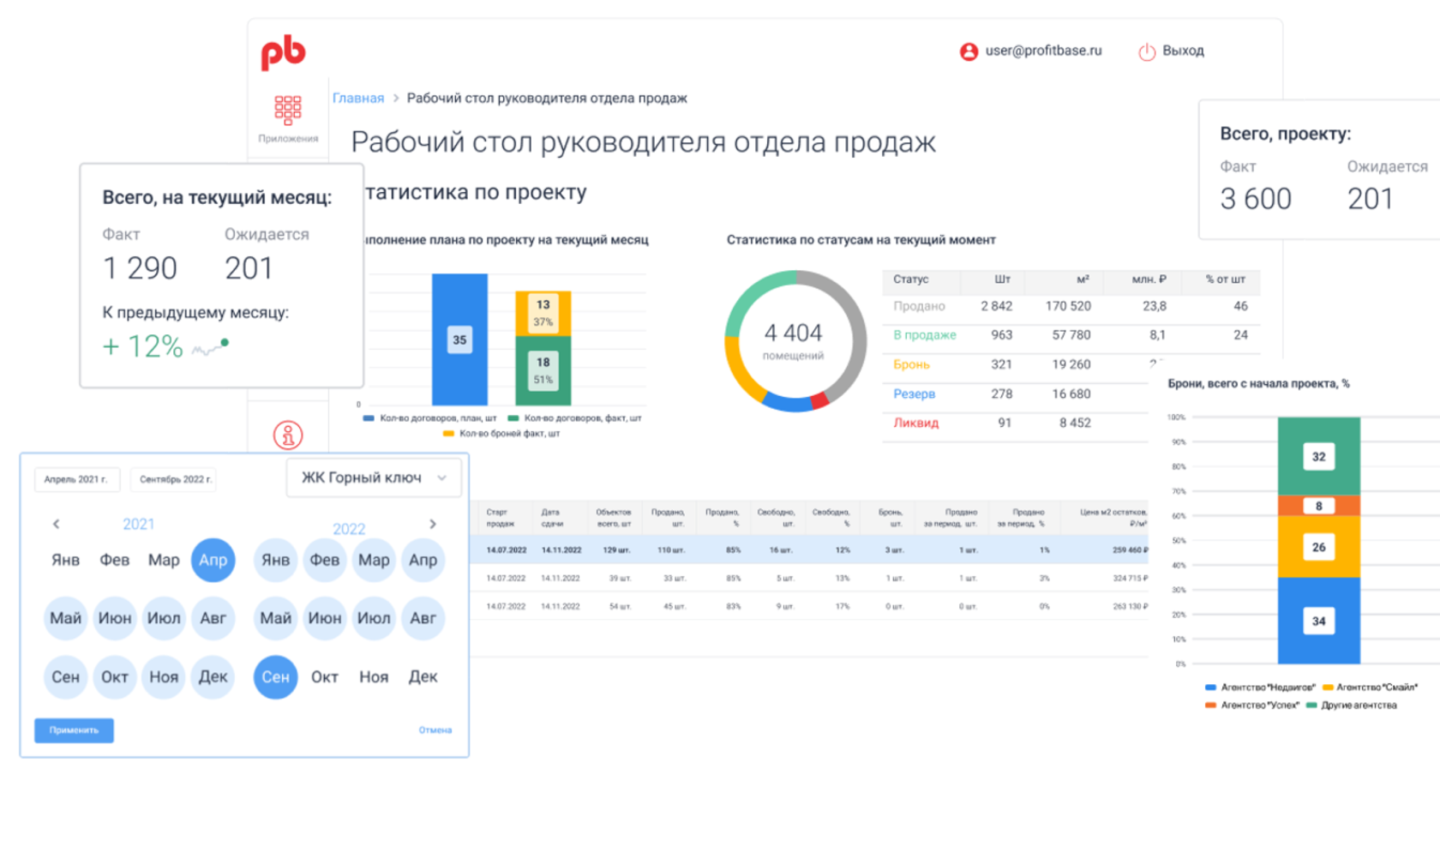Screen dimensions: 1440x841
Task: Click the Сентябрь 2022 г. end date field
Action: (x=175, y=479)
